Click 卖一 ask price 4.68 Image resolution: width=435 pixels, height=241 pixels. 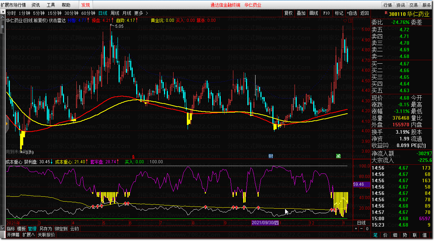pyautogui.click(x=404, y=56)
